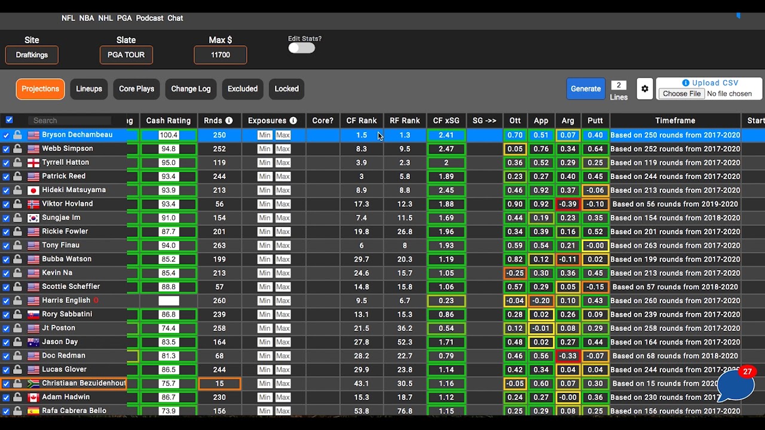Image resolution: width=765 pixels, height=430 pixels.
Task: Go to the NHL menu link
Action: click(x=106, y=19)
